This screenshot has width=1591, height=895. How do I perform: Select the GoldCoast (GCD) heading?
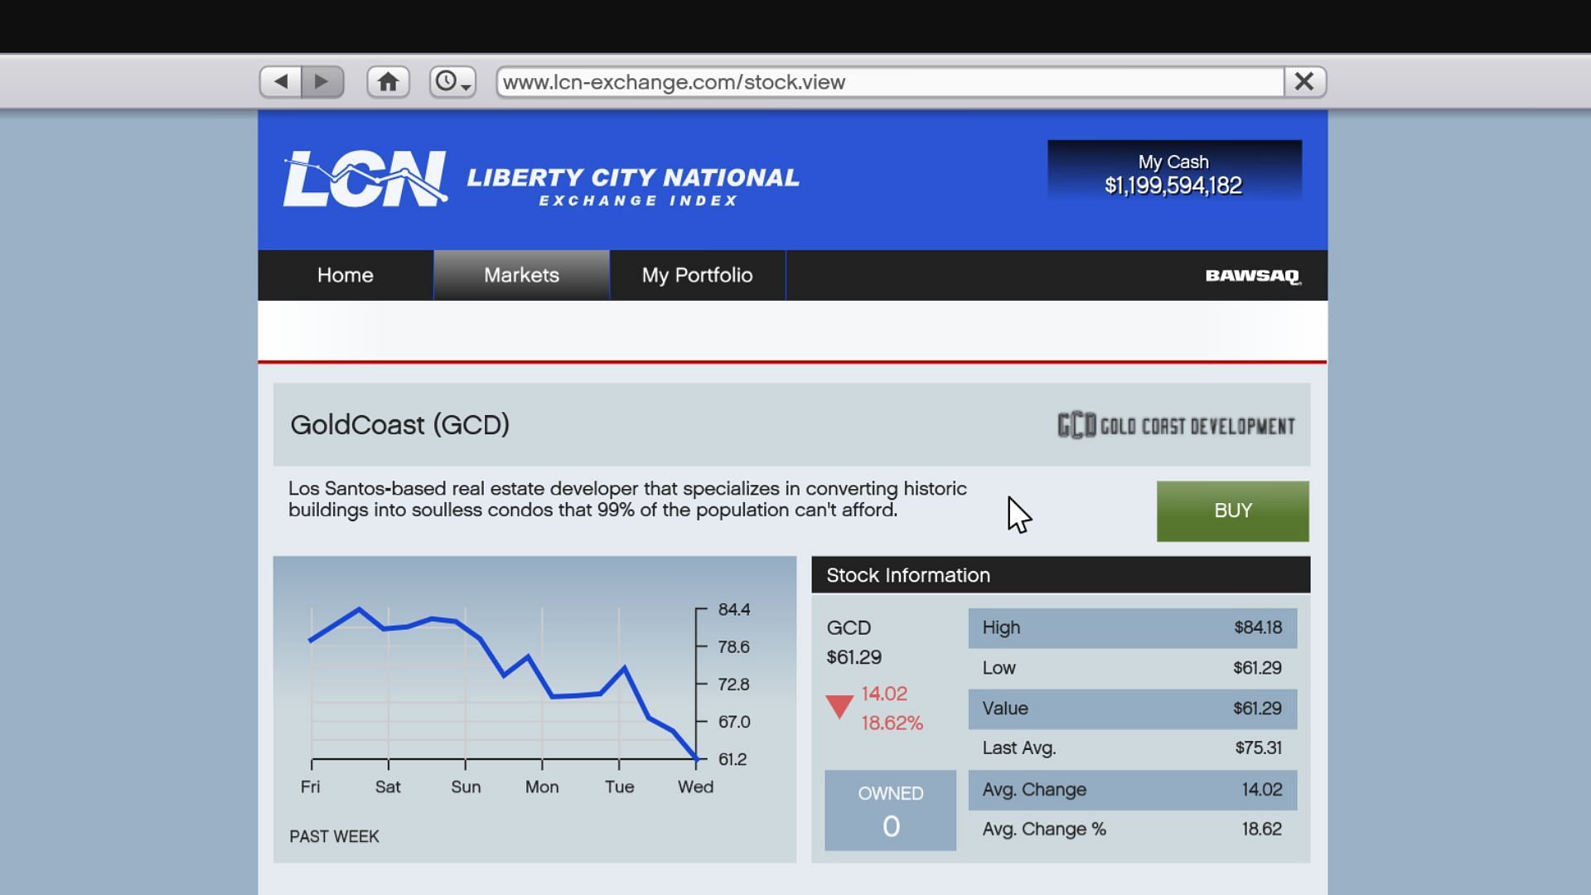pyautogui.click(x=399, y=425)
